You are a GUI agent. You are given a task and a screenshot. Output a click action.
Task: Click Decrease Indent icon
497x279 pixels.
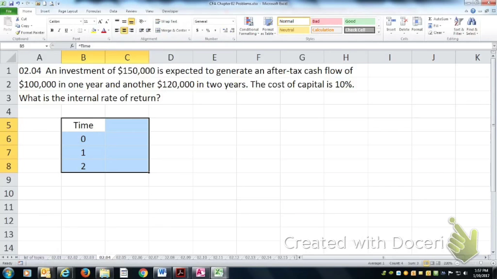pyautogui.click(x=141, y=30)
